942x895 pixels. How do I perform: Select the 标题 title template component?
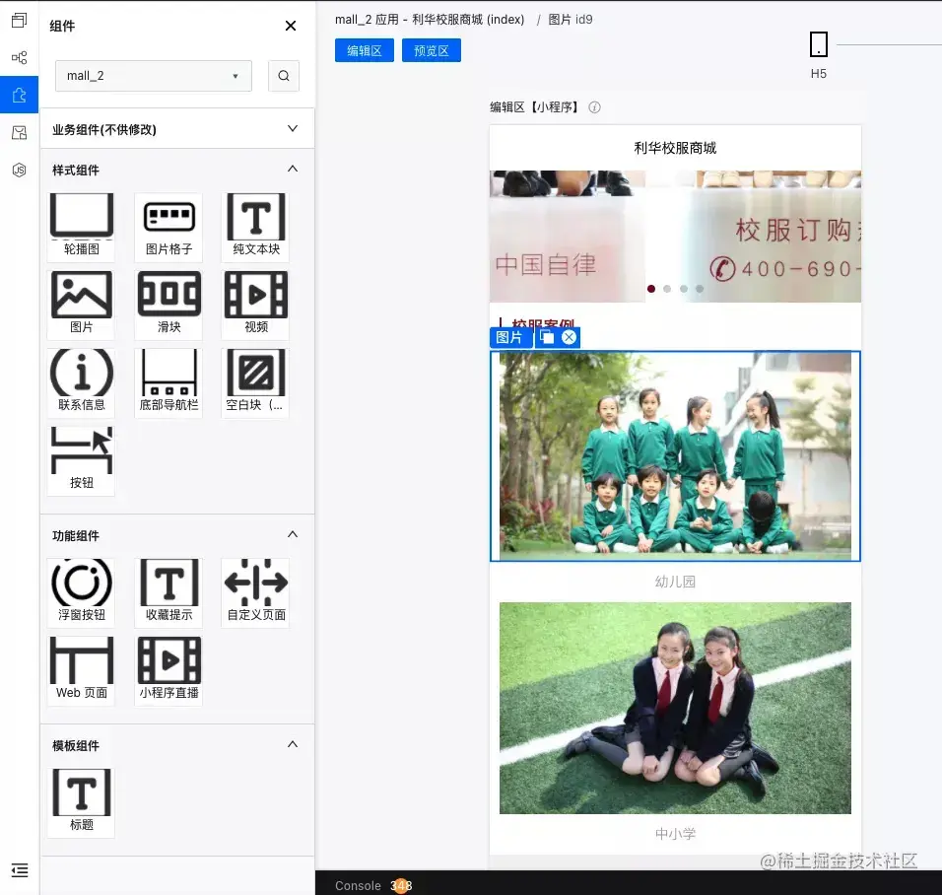click(81, 802)
